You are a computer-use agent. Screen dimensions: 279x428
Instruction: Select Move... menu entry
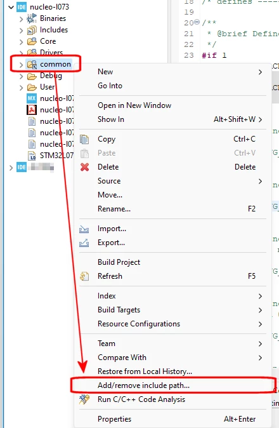pyautogui.click(x=172, y=195)
